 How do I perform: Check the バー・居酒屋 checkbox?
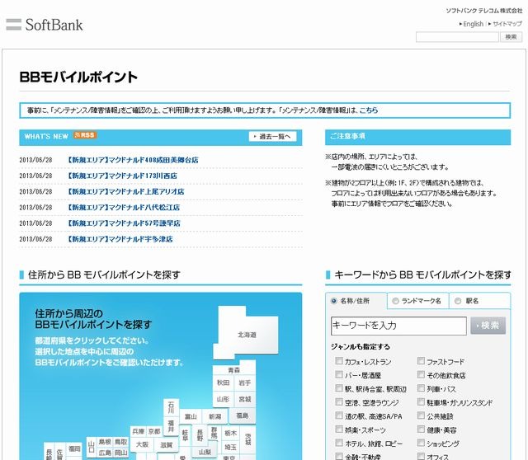(x=339, y=374)
